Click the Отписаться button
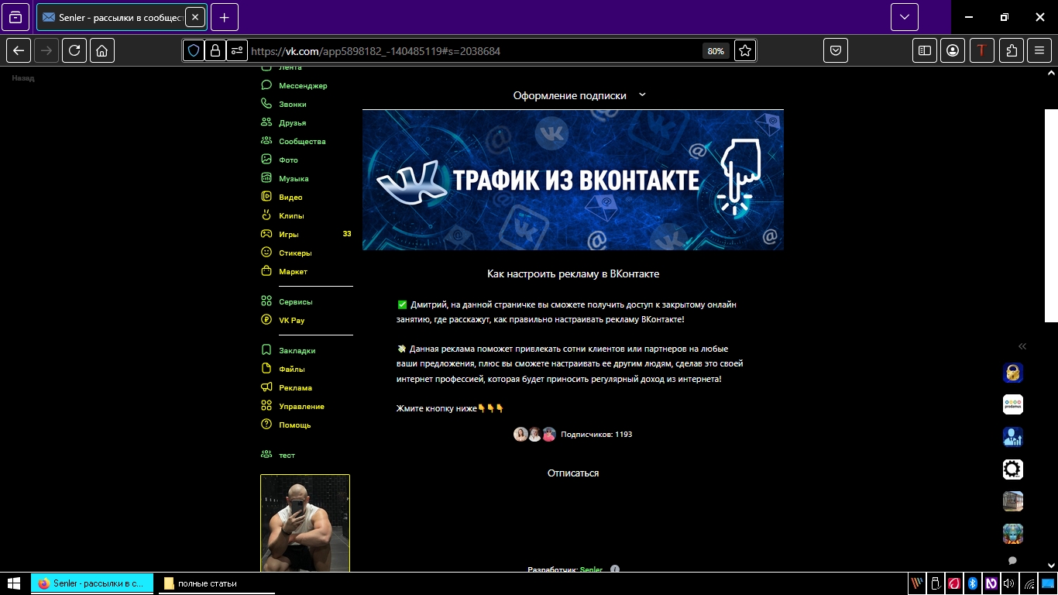The image size is (1058, 595). tap(573, 473)
